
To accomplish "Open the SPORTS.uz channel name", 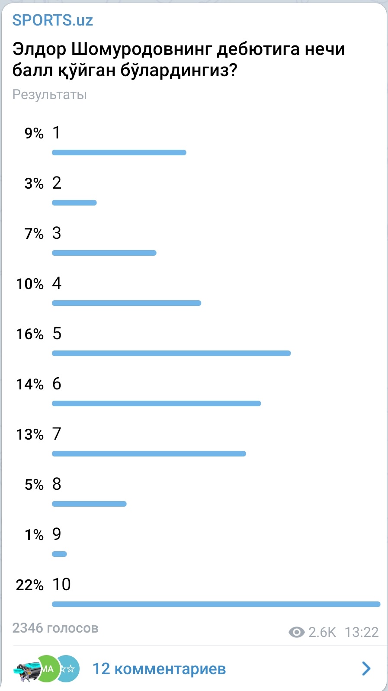I will pyautogui.click(x=52, y=20).
